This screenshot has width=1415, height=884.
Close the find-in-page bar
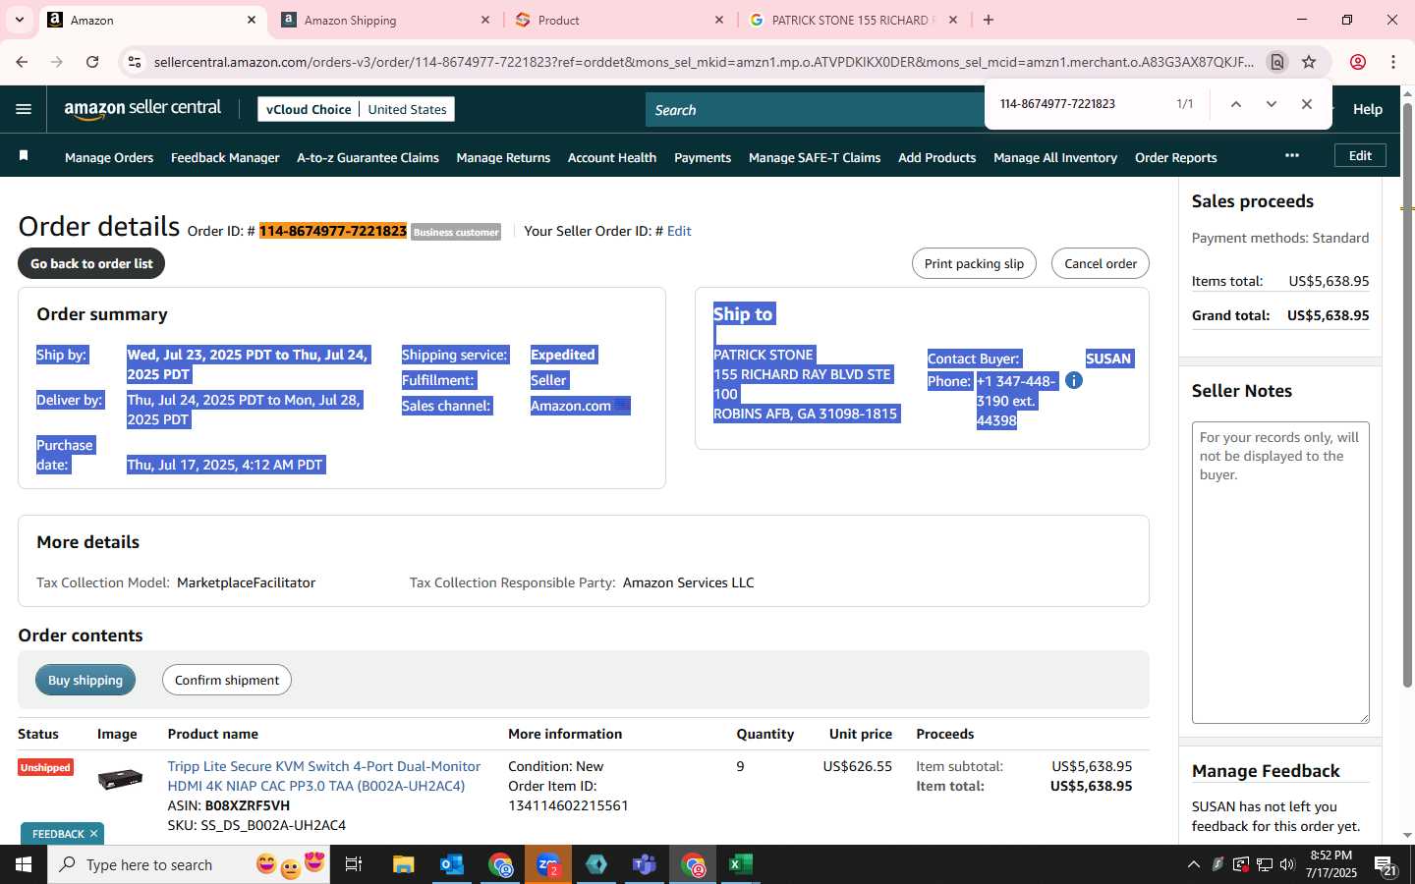tap(1307, 104)
